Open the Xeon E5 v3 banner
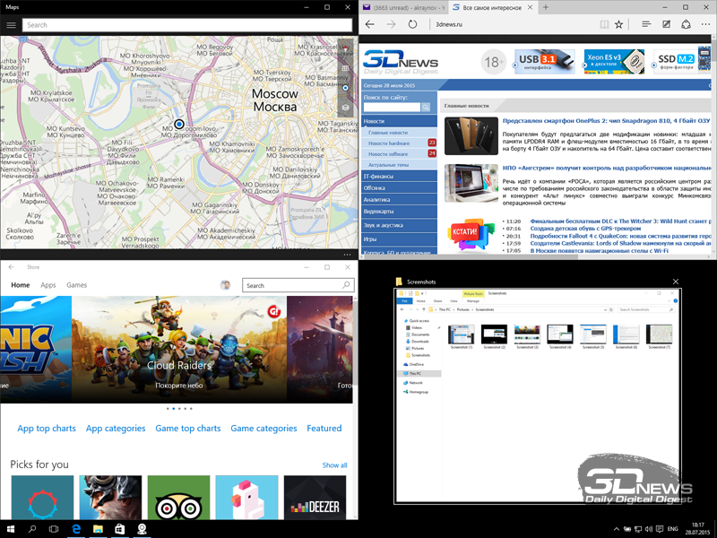Image resolution: width=717 pixels, height=538 pixels. point(614,62)
